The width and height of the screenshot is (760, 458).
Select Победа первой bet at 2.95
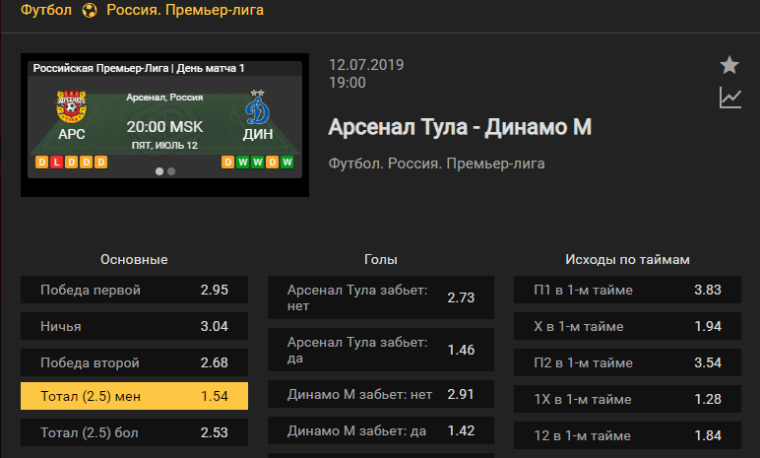pos(134,290)
